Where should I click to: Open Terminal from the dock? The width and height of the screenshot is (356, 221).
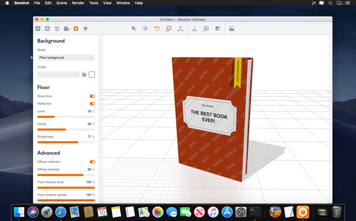coord(255,212)
